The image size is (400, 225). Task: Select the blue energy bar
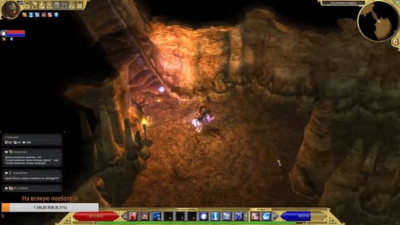click(303, 216)
